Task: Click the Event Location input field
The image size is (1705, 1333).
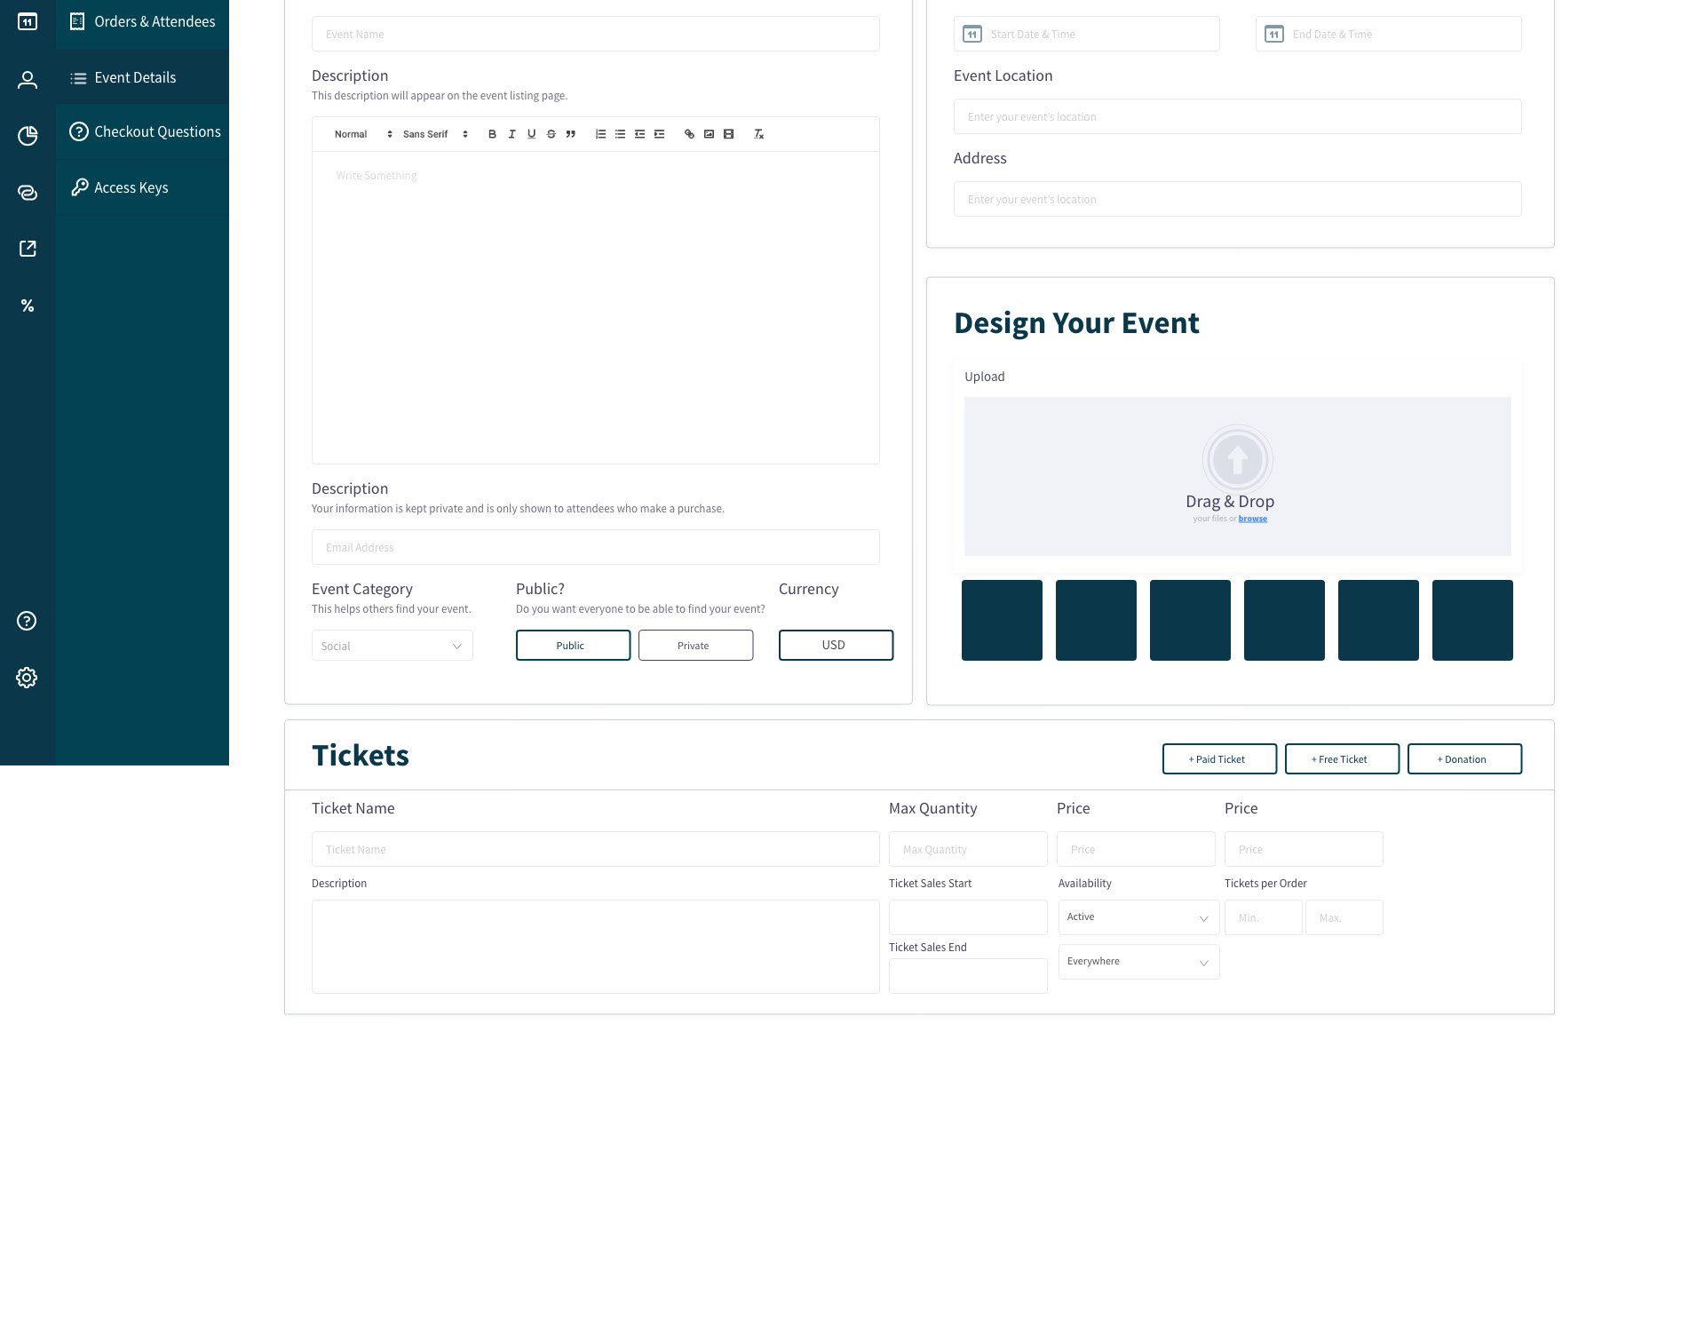Action: pyautogui.click(x=1237, y=116)
